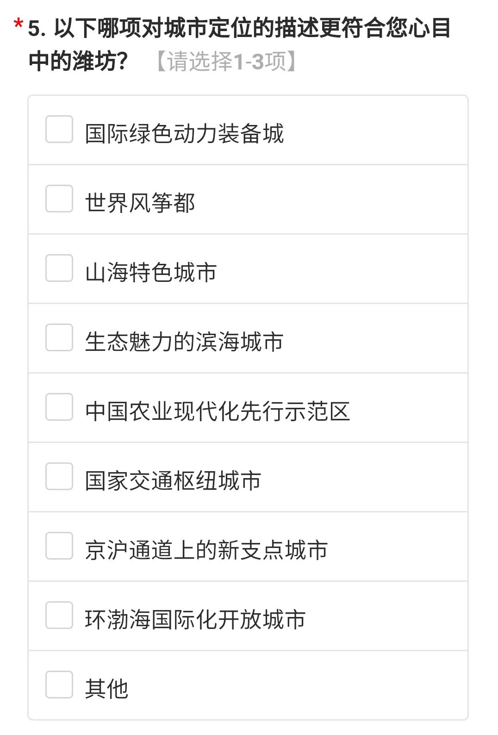
Task: Toggle the 环渤海国际化开放城市 checkbox
Action: (59, 615)
